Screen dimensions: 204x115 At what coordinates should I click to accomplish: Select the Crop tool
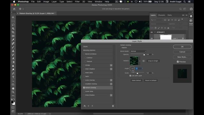pos(13,32)
